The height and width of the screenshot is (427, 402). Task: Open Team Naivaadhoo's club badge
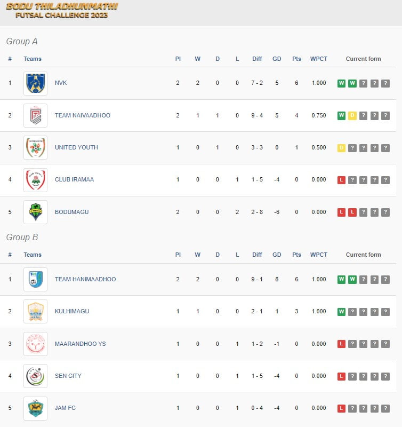pyautogui.click(x=35, y=115)
